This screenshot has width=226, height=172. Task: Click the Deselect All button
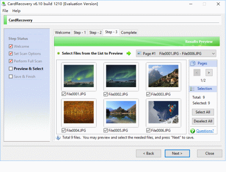coord(203,121)
